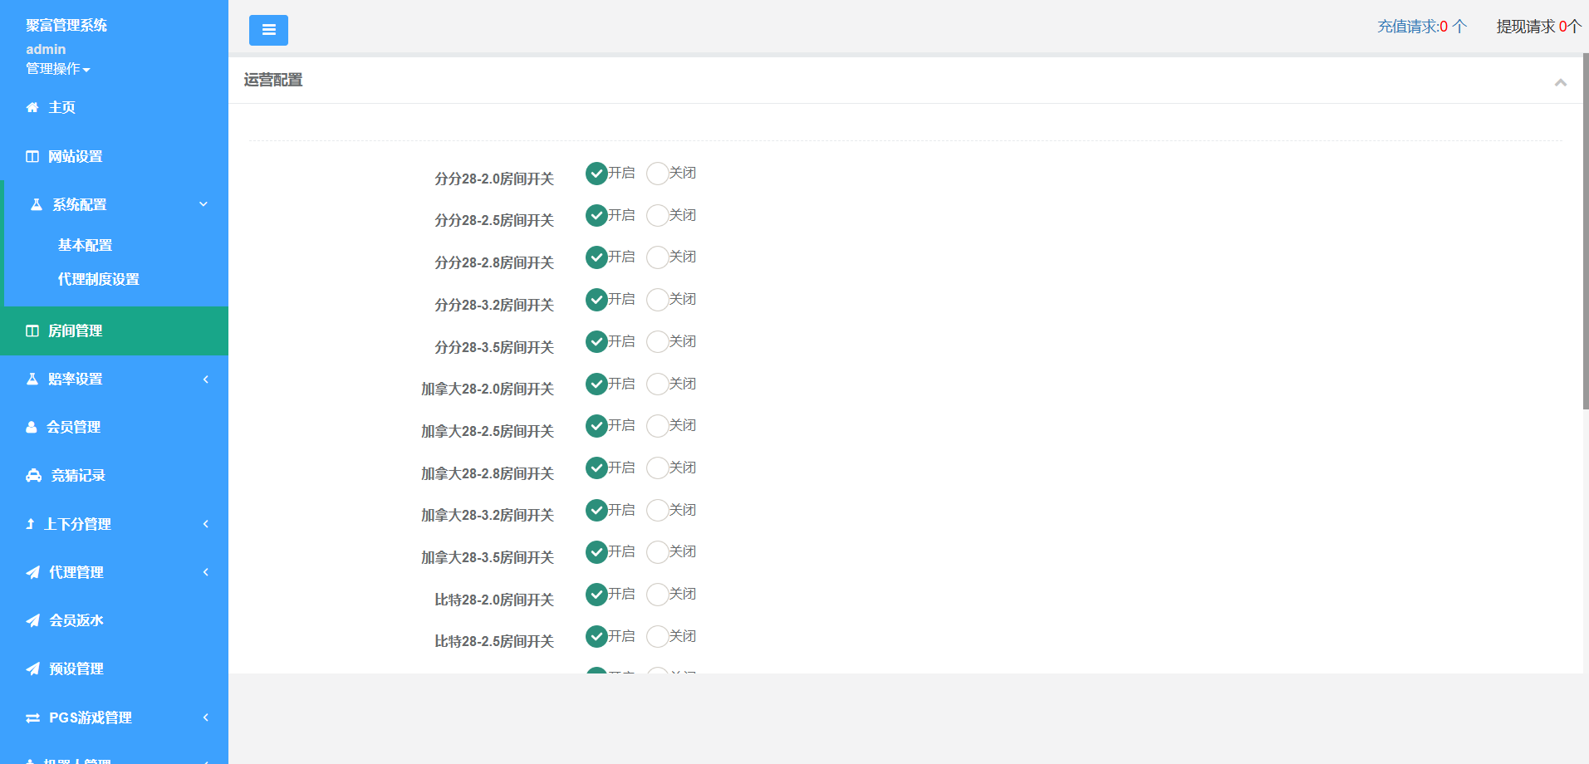Open the 管理操作 admin dropdown
Viewport: 1589px width, 764px height.
pos(57,69)
